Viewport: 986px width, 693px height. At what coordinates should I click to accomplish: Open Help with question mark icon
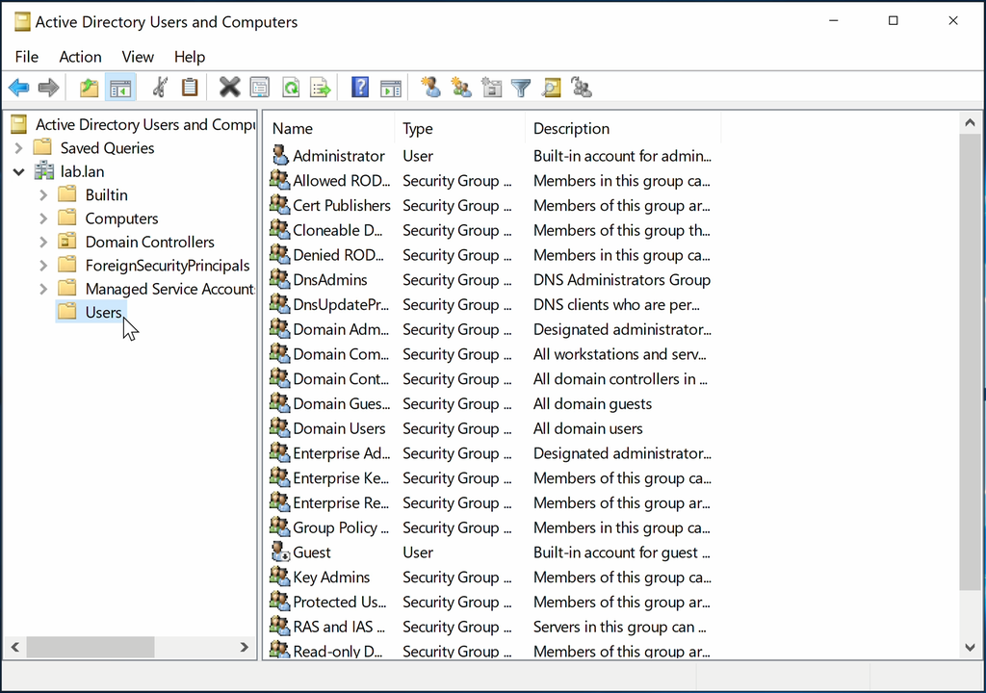360,88
